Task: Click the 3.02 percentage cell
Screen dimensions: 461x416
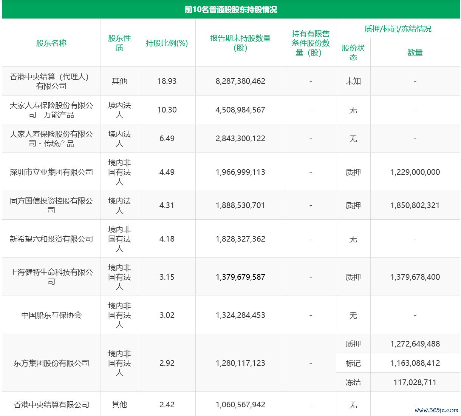Action: pos(167,315)
